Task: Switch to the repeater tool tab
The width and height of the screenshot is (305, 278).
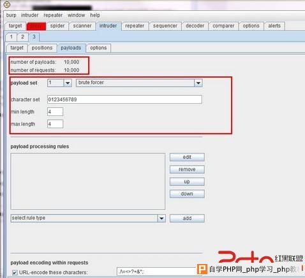Action: (135, 26)
